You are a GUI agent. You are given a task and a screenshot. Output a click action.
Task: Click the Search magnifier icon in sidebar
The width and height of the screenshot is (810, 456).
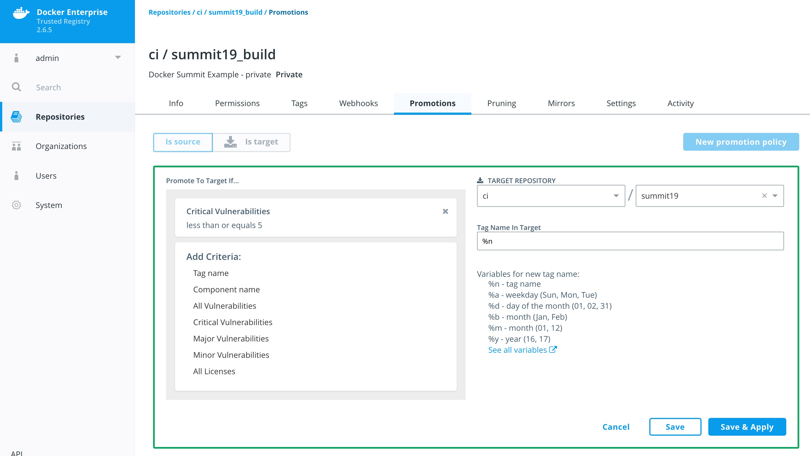[x=16, y=87]
